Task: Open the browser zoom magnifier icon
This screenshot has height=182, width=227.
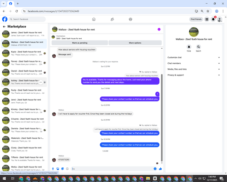Action: [x=202, y=11]
